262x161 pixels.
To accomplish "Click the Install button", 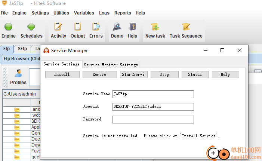I will [x=62, y=74].
